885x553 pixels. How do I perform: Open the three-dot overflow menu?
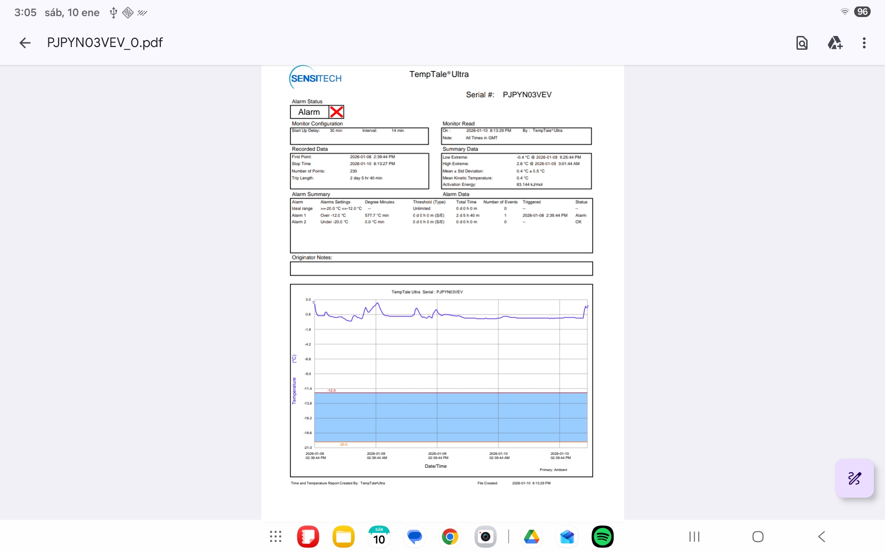point(864,43)
